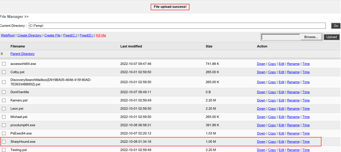The height and width of the screenshot is (152, 341).
Task: Open the WebRoot link
Action: (x=8, y=35)
